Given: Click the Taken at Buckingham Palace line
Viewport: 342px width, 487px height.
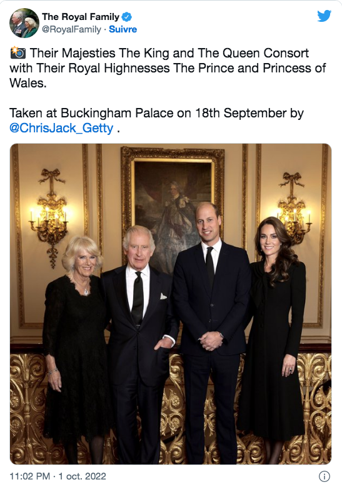Looking at the screenshot, I should (x=156, y=113).
